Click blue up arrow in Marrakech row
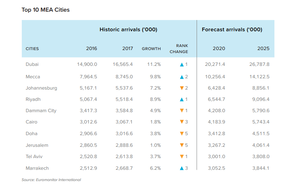The width and height of the screenshot is (303, 195). [182, 168]
